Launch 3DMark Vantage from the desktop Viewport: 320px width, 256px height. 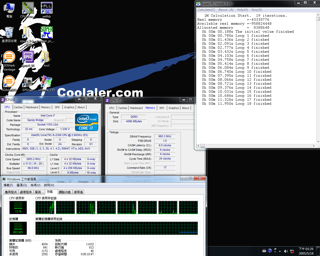point(9,61)
